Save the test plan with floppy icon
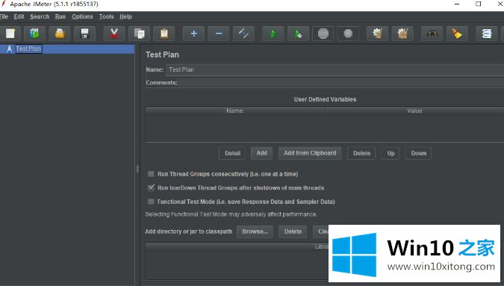The width and height of the screenshot is (504, 286). (x=84, y=34)
